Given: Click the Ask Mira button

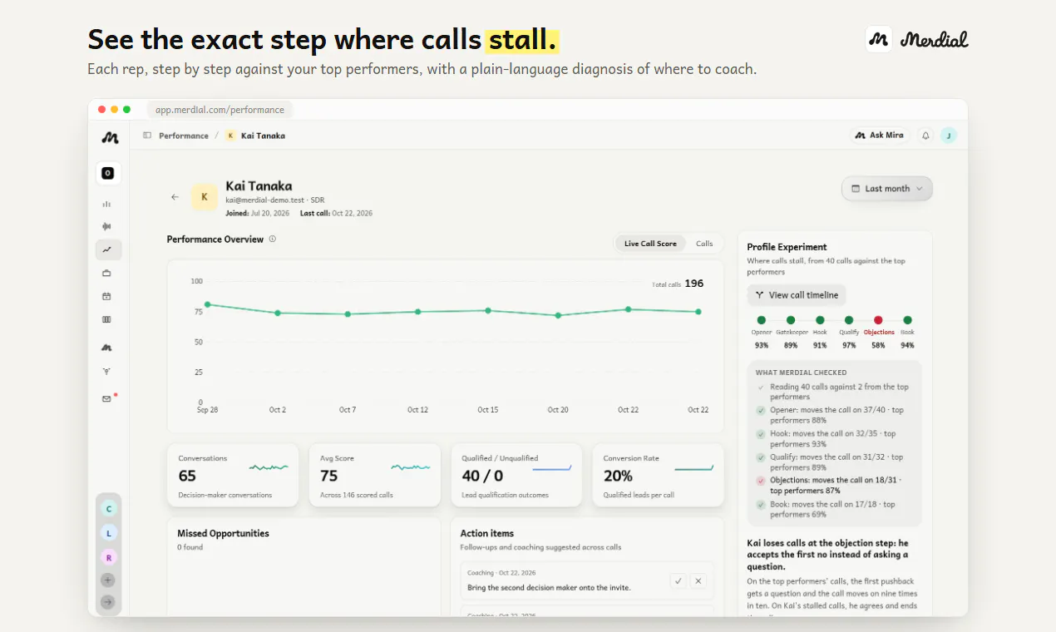Looking at the screenshot, I should (880, 136).
